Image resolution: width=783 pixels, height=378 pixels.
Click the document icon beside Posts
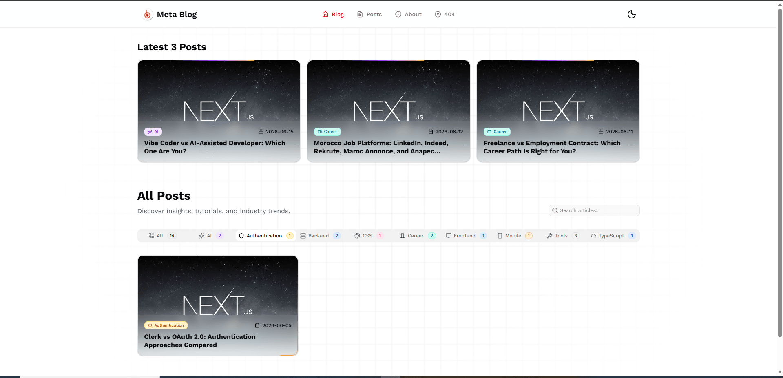(x=360, y=14)
